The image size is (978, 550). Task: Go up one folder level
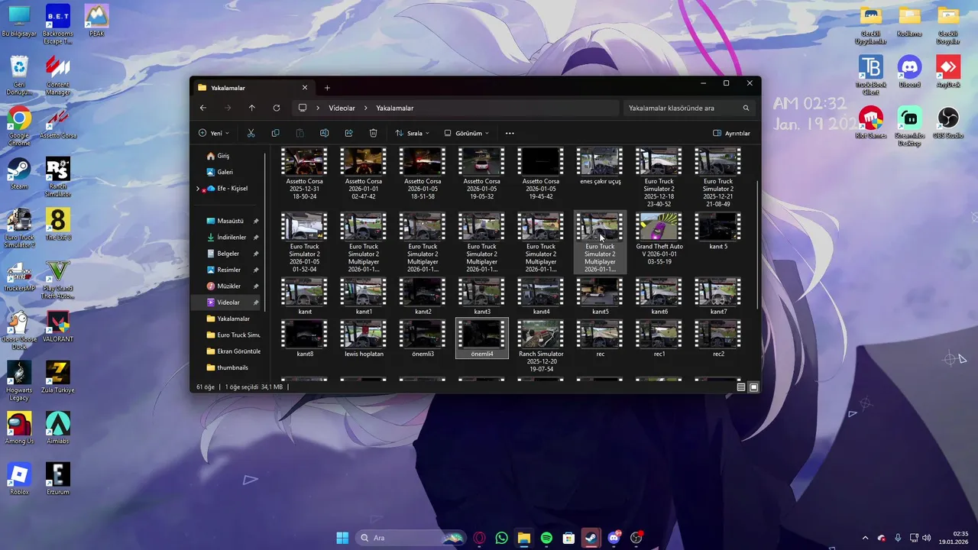251,108
